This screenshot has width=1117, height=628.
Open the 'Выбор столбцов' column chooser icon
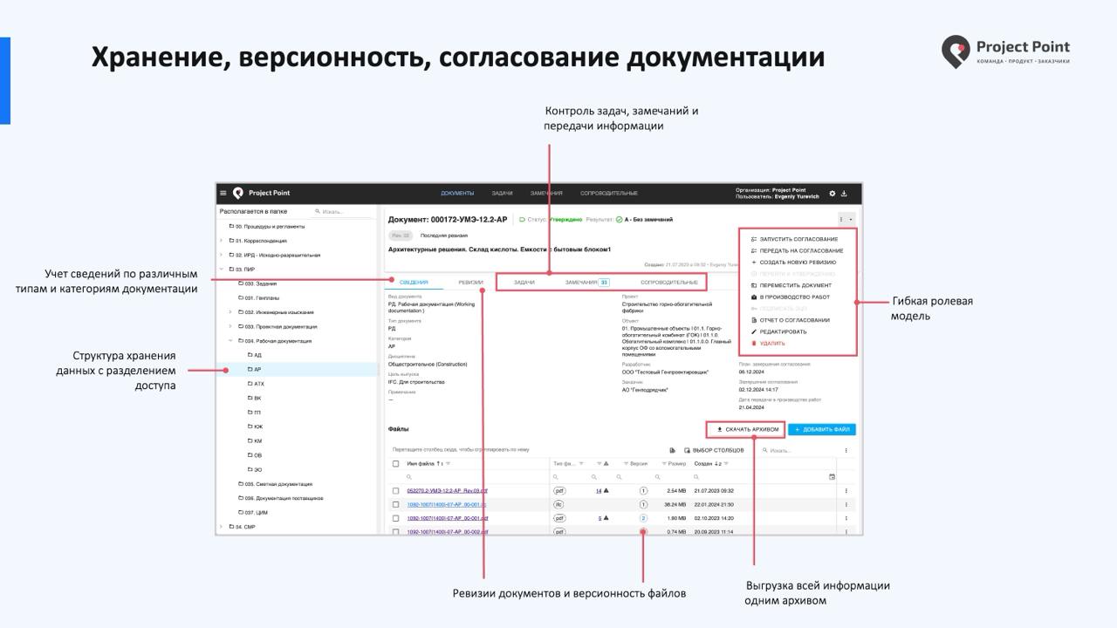tap(687, 450)
